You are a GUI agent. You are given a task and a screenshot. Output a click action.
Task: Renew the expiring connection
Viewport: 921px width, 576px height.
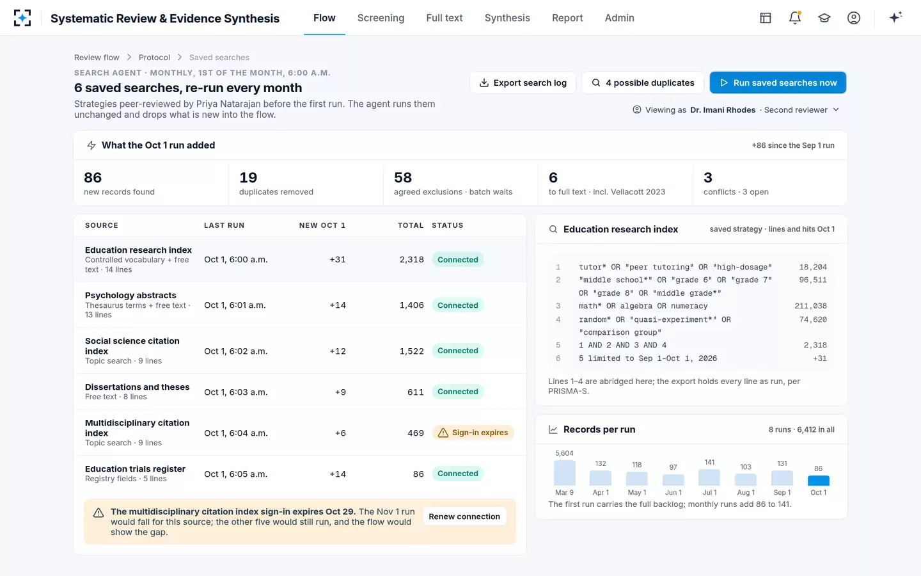[x=464, y=516]
